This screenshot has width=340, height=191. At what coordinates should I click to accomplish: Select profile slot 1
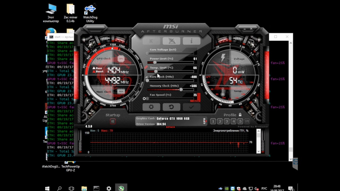(x=213, y=121)
